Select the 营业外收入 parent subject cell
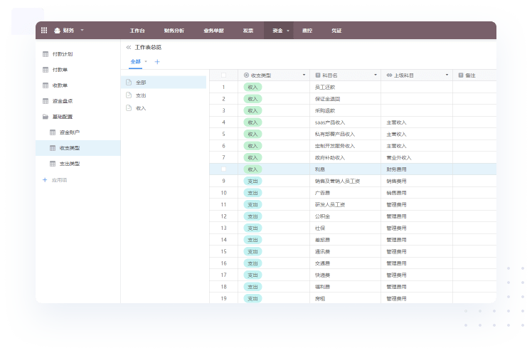Image resolution: width=532 pixels, height=353 pixels. (417, 158)
